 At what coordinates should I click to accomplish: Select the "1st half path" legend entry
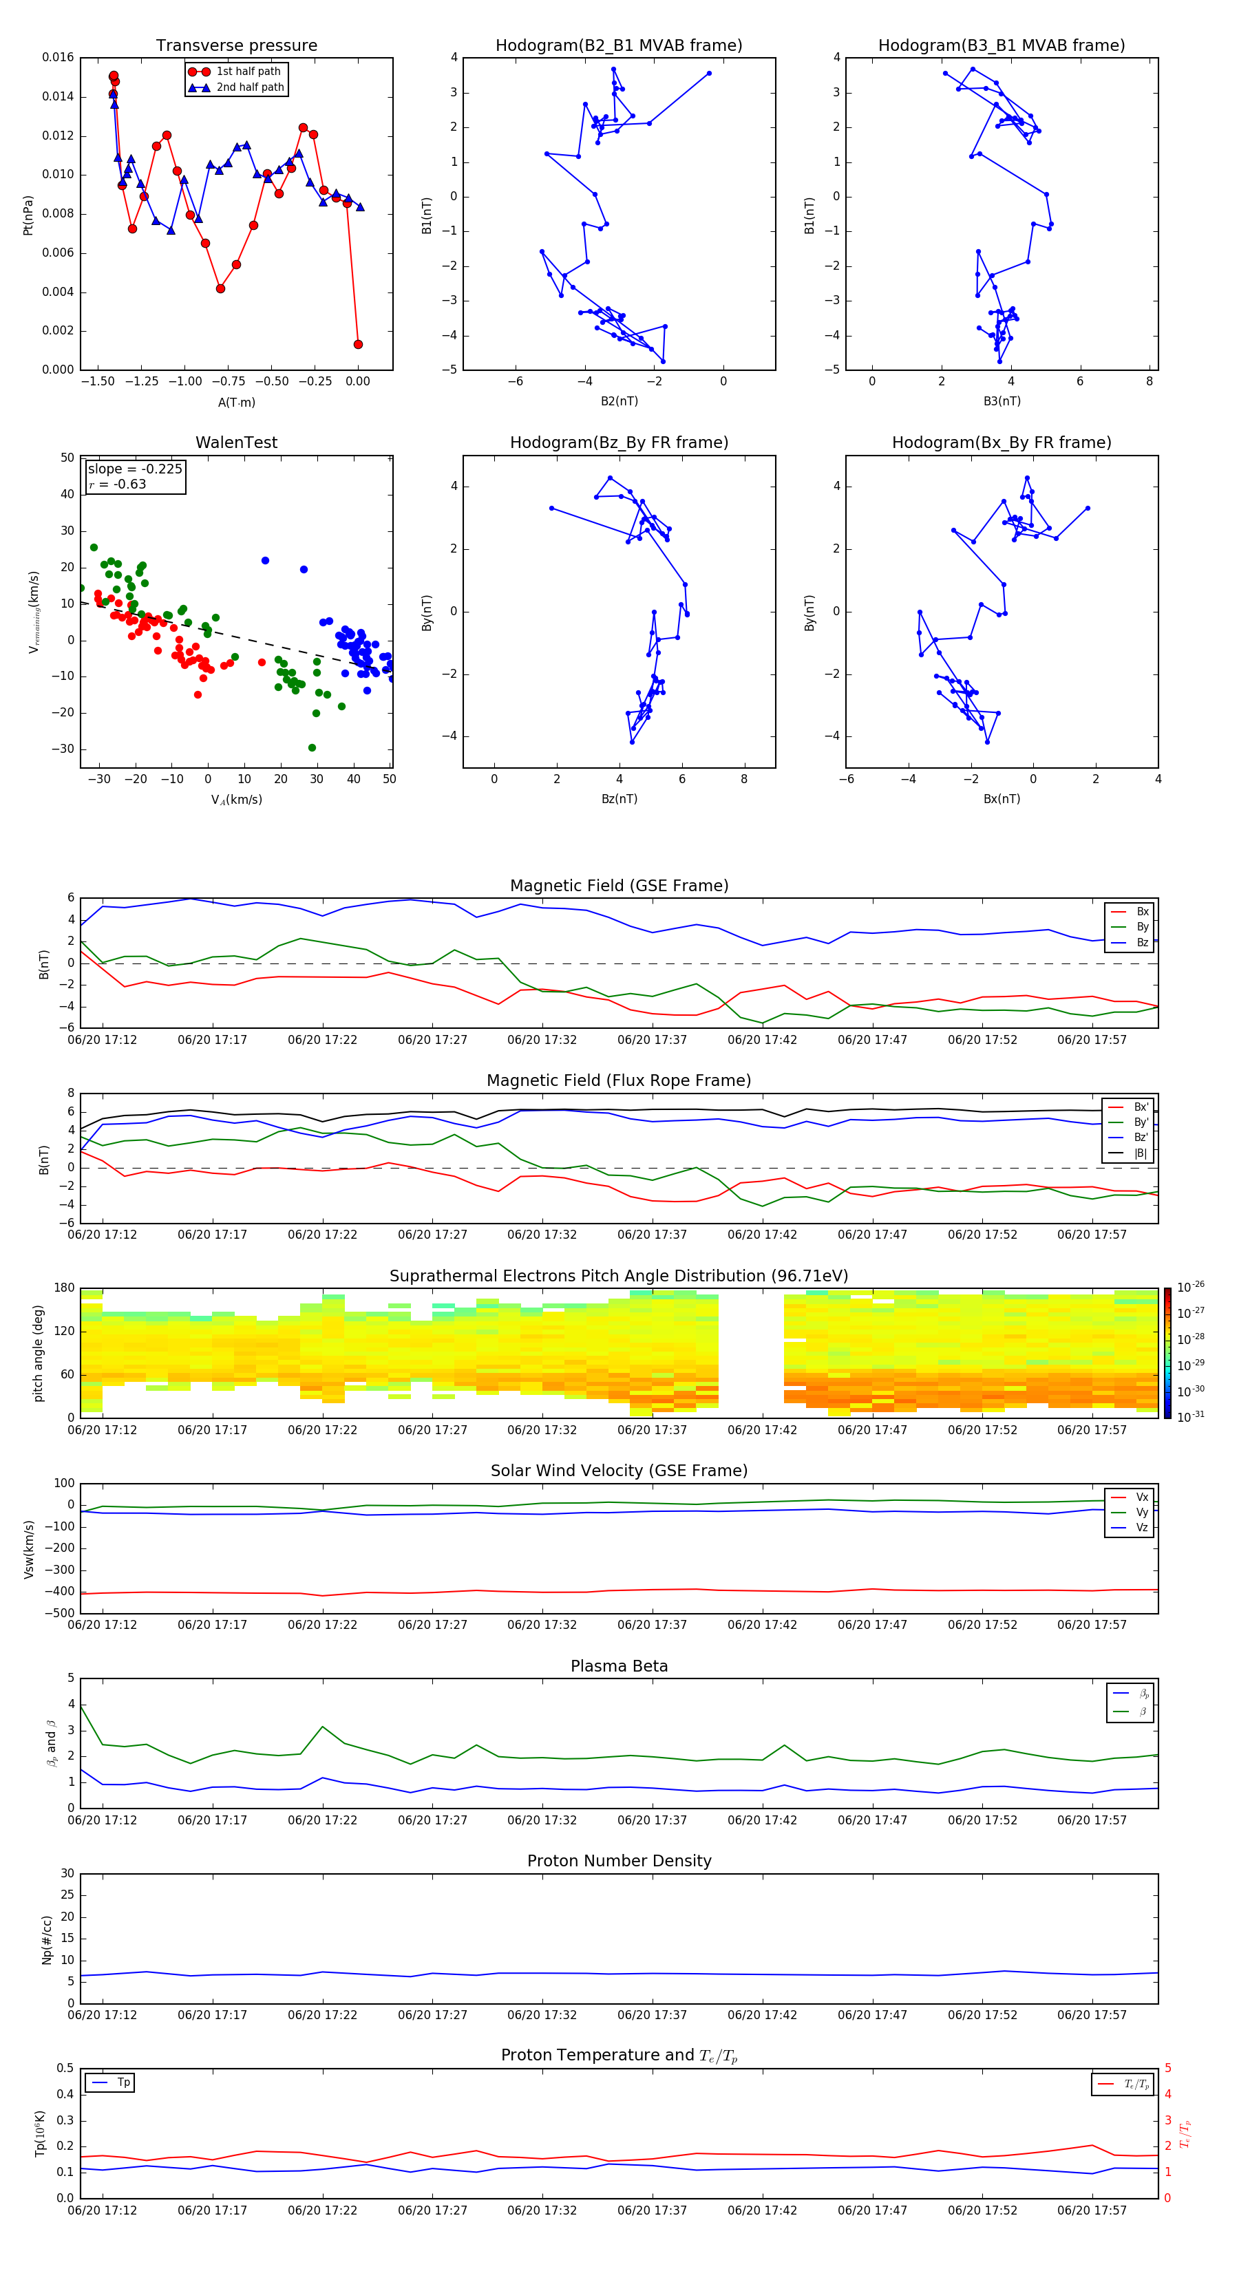pos(235,72)
